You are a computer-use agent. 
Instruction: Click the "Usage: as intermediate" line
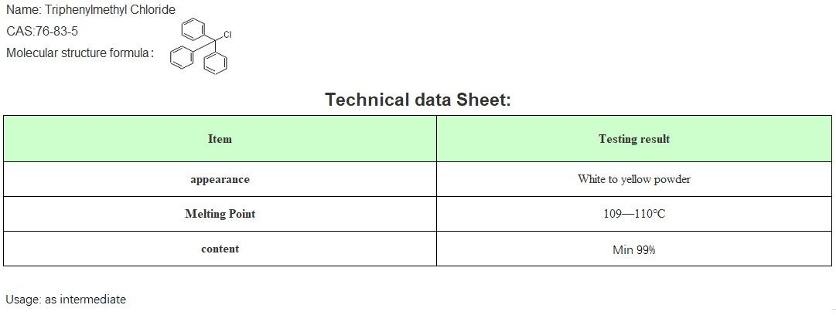click(66, 300)
